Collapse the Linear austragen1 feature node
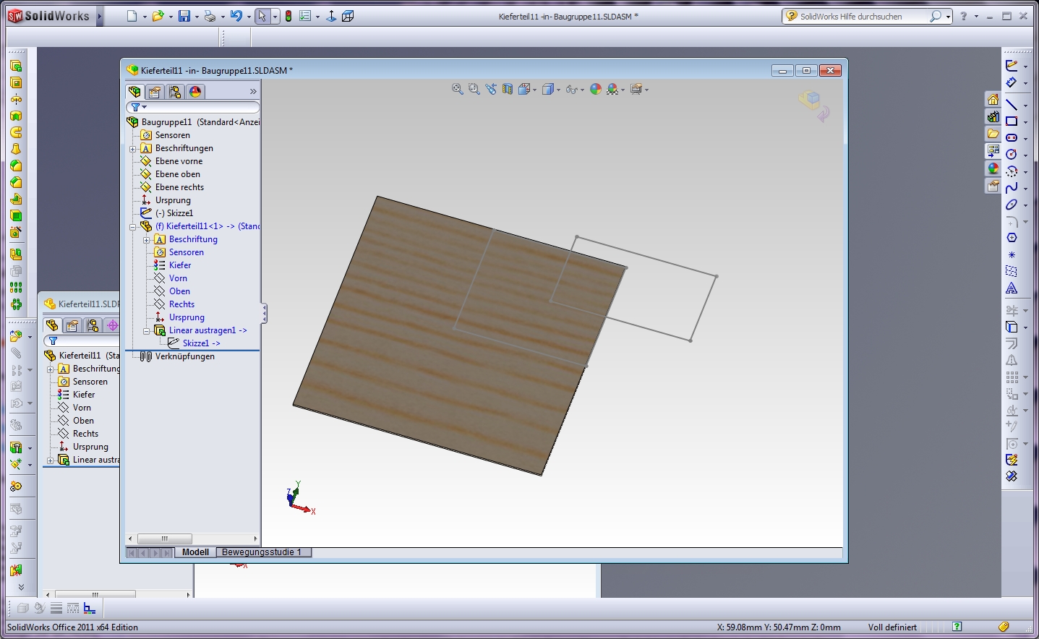Viewport: 1039px width, 639px height. (146, 330)
